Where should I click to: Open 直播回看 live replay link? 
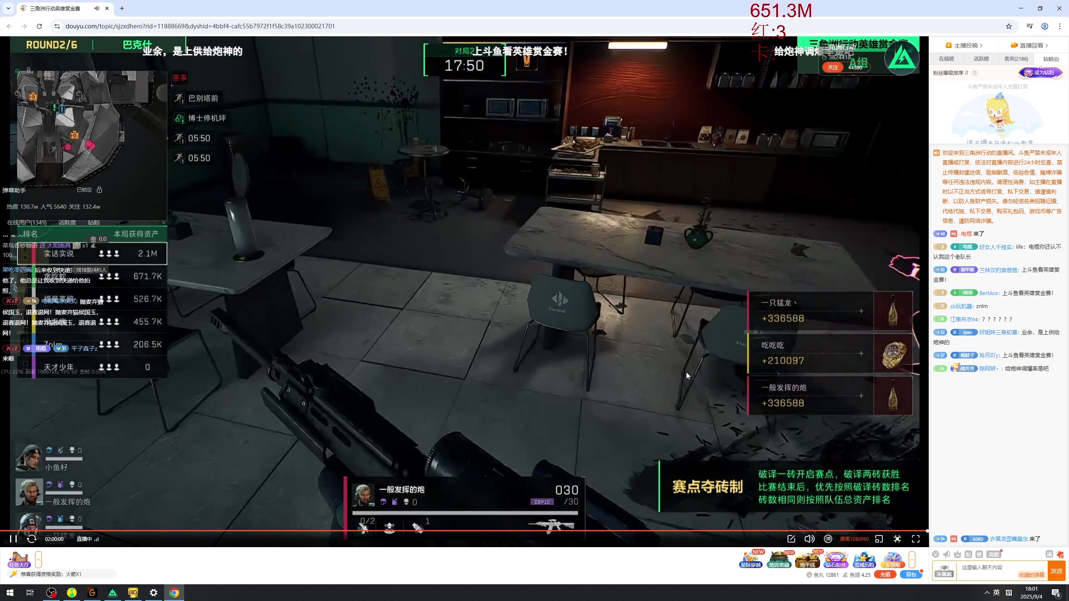[1029, 45]
